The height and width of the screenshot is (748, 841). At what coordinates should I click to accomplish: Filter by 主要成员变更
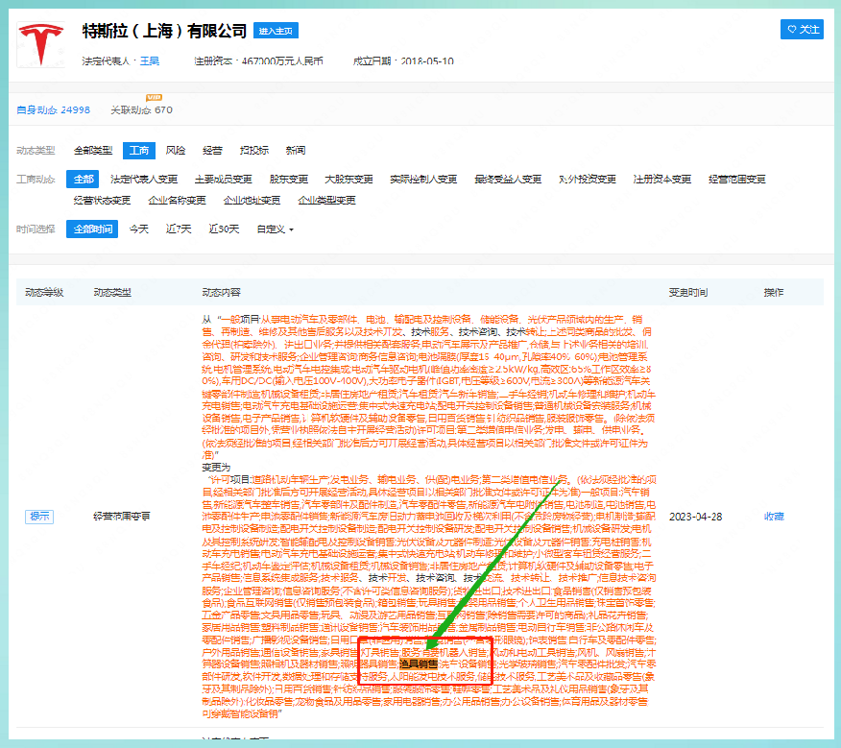223,180
